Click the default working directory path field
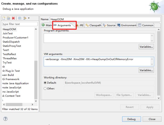The height and width of the screenshot is (125, 164). pos(109,83)
